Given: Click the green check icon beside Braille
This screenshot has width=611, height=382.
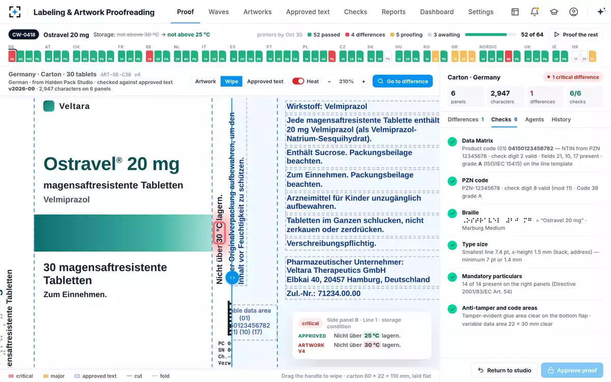Looking at the screenshot, I should pyautogui.click(x=452, y=213).
